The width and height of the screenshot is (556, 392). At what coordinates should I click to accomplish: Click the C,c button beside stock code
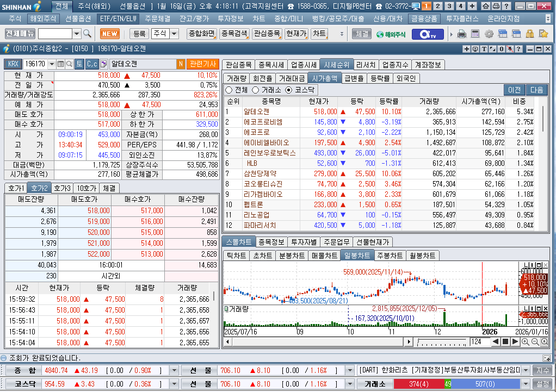pyautogui.click(x=92, y=64)
